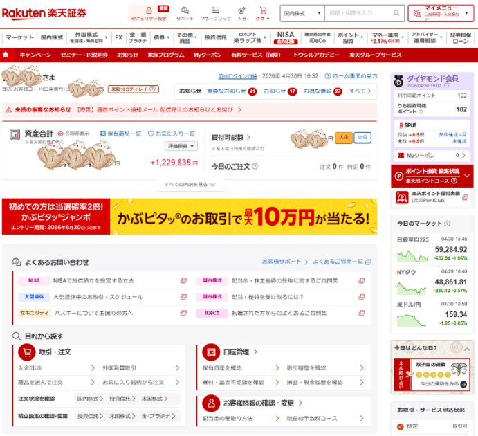Open external link icon for NISA FAQ row
478x436 pixels.
pos(183,280)
